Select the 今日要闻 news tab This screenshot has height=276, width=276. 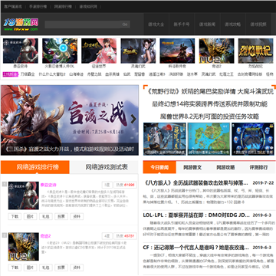(159, 167)
